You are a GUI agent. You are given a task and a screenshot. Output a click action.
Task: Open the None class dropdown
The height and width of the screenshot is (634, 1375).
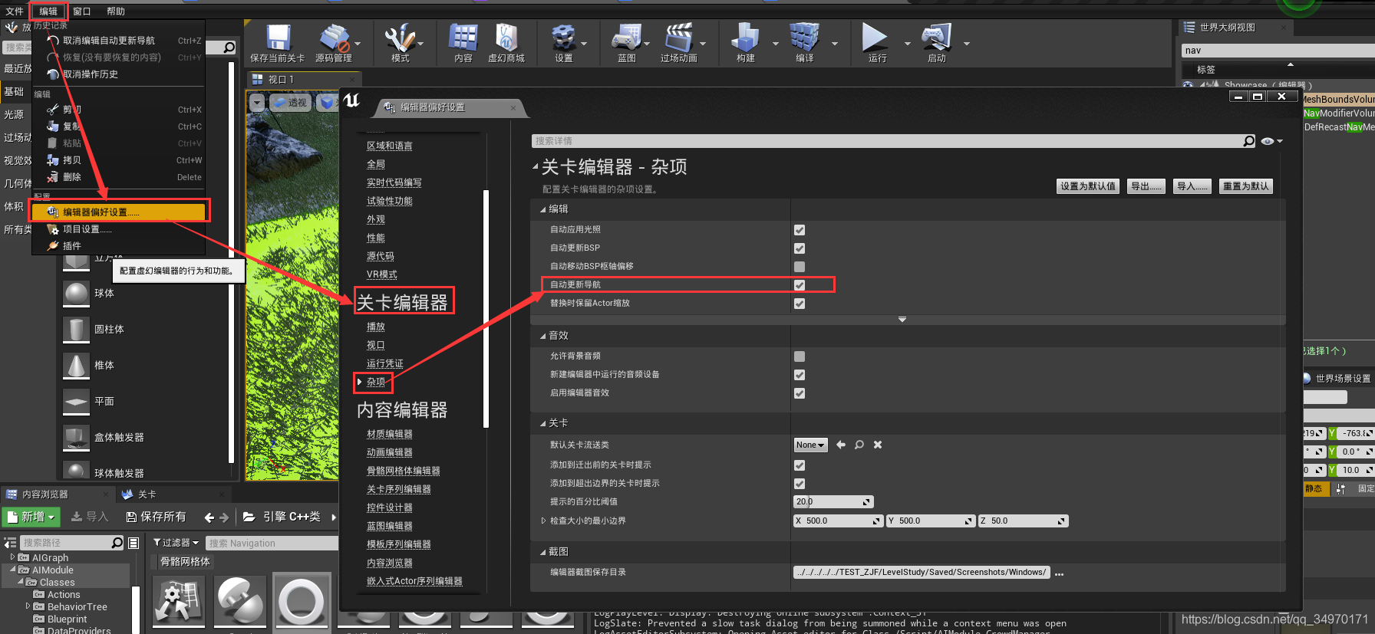pyautogui.click(x=810, y=445)
